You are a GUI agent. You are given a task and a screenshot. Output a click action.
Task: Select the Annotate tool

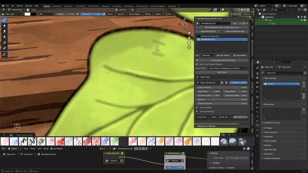(x=4, y=55)
